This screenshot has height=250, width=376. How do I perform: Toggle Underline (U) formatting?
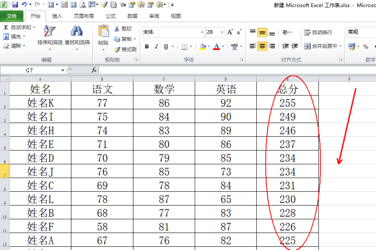pos(166,47)
